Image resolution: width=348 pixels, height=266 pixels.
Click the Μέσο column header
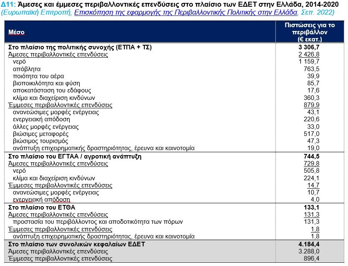16,32
